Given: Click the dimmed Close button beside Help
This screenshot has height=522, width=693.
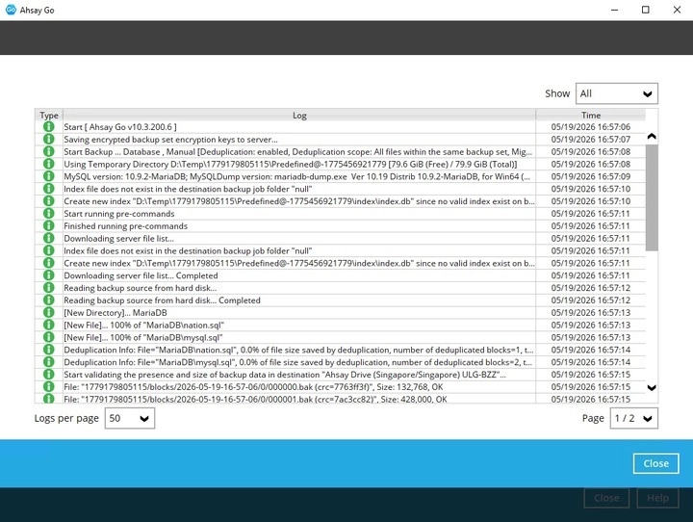Looking at the screenshot, I should point(606,498).
